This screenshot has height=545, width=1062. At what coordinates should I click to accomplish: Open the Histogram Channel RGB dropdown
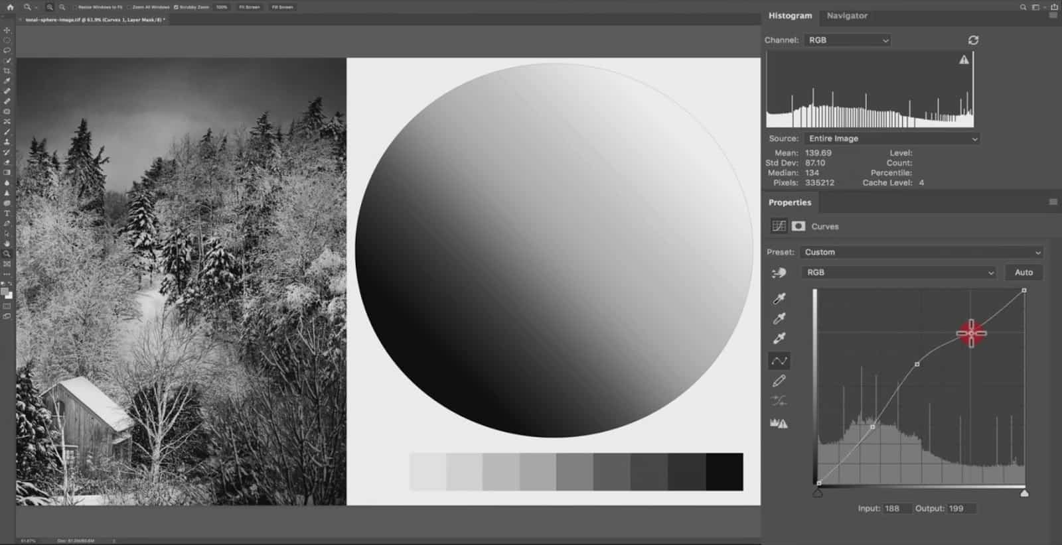pyautogui.click(x=848, y=40)
